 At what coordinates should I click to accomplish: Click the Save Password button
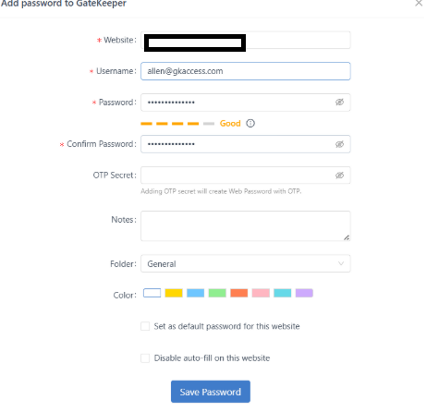coord(211,392)
